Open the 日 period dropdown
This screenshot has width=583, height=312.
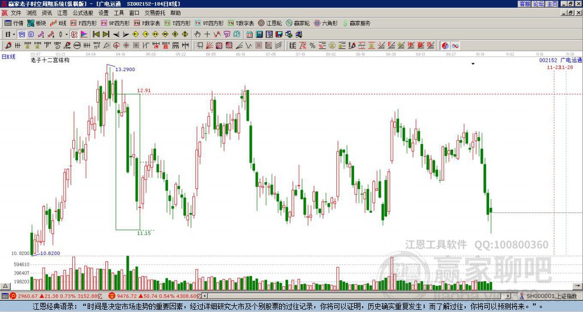[10, 34]
